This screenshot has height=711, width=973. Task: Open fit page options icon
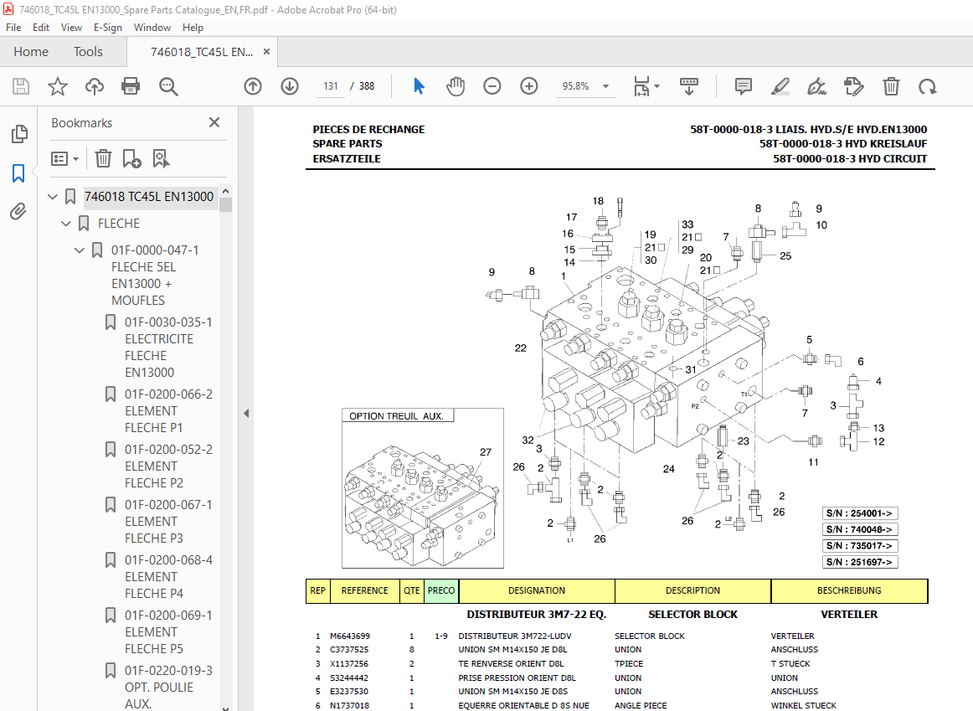[646, 86]
